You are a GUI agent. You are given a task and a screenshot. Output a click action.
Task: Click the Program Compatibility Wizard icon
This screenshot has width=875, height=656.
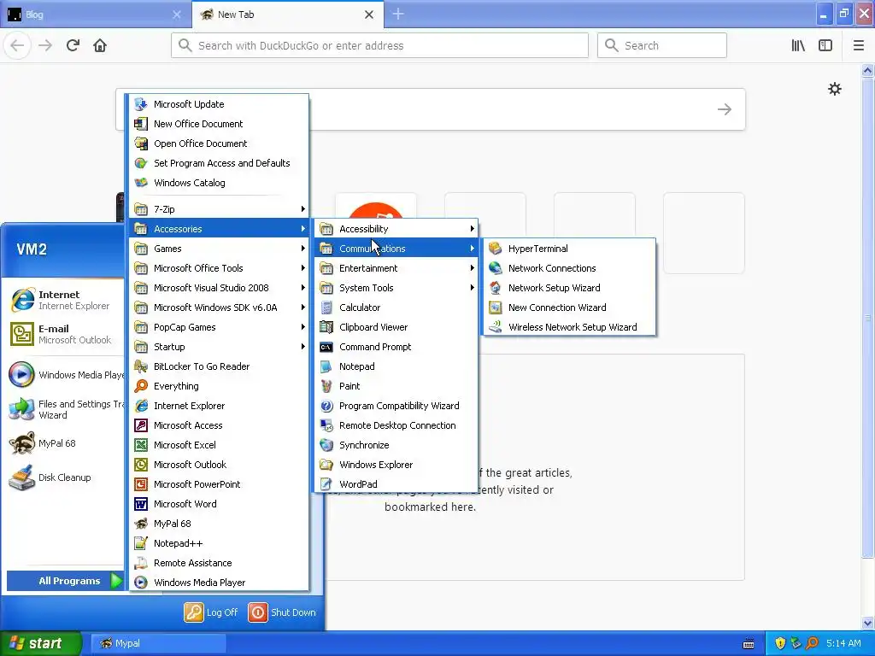pos(326,406)
